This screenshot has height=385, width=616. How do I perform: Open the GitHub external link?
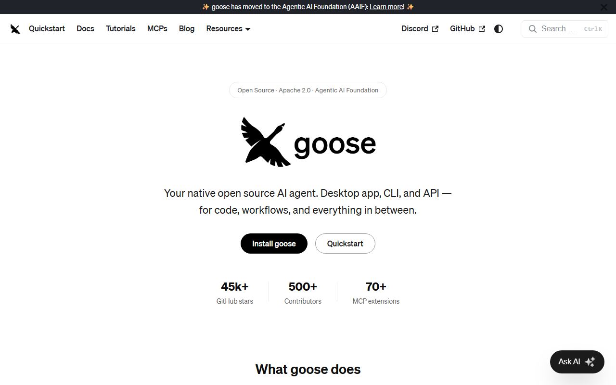coord(467,29)
